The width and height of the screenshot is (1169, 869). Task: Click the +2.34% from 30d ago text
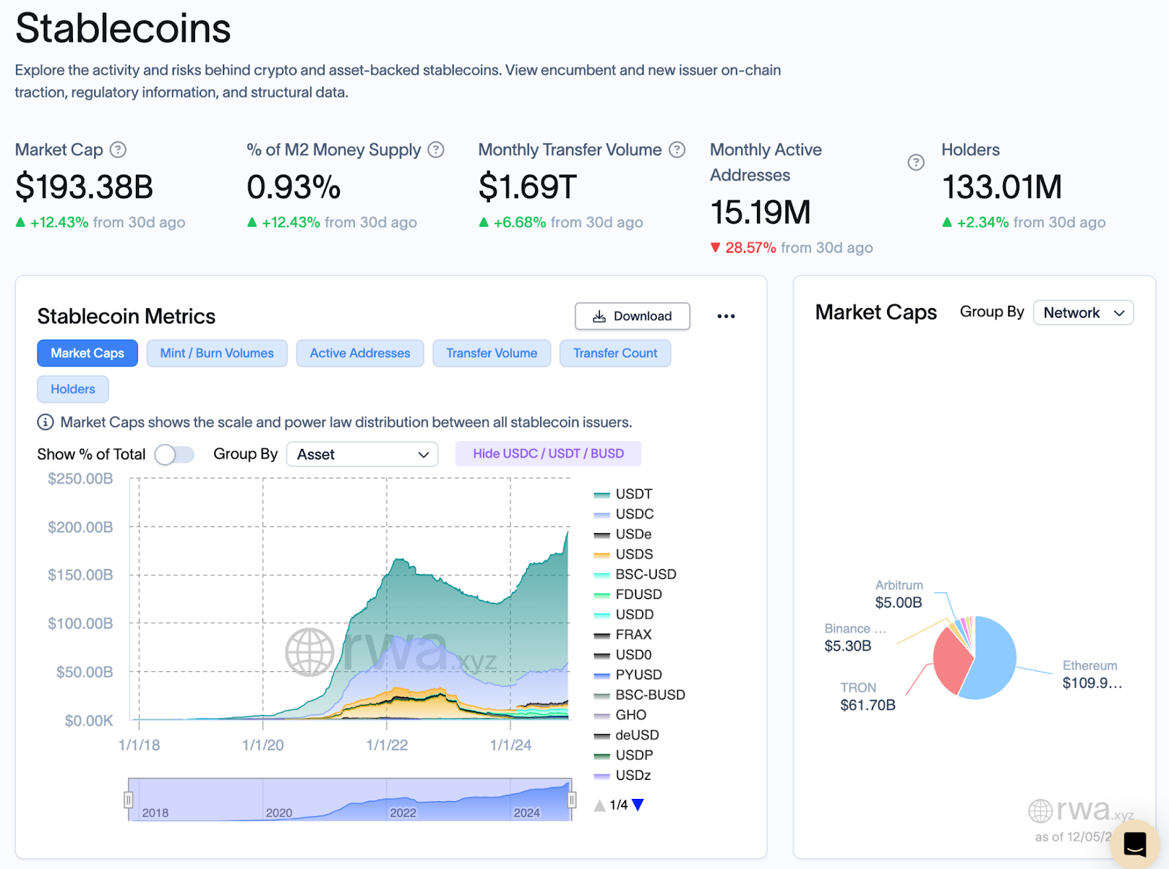(1024, 222)
